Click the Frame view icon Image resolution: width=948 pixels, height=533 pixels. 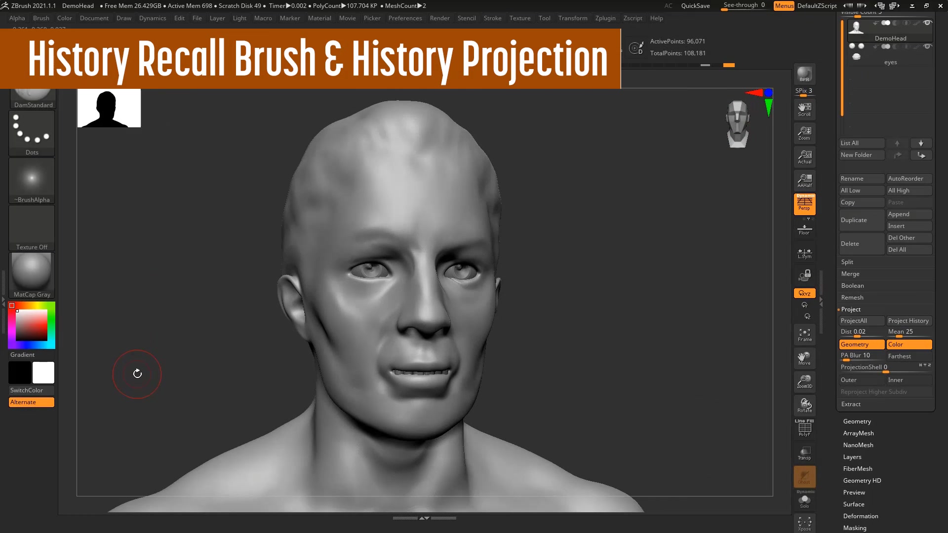[x=804, y=335]
